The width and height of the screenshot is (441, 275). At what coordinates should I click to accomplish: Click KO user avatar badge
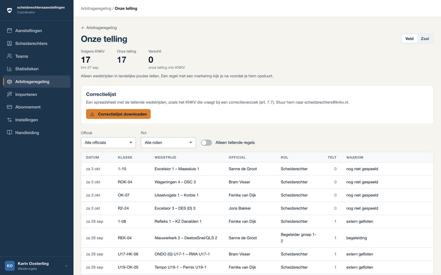(10, 266)
